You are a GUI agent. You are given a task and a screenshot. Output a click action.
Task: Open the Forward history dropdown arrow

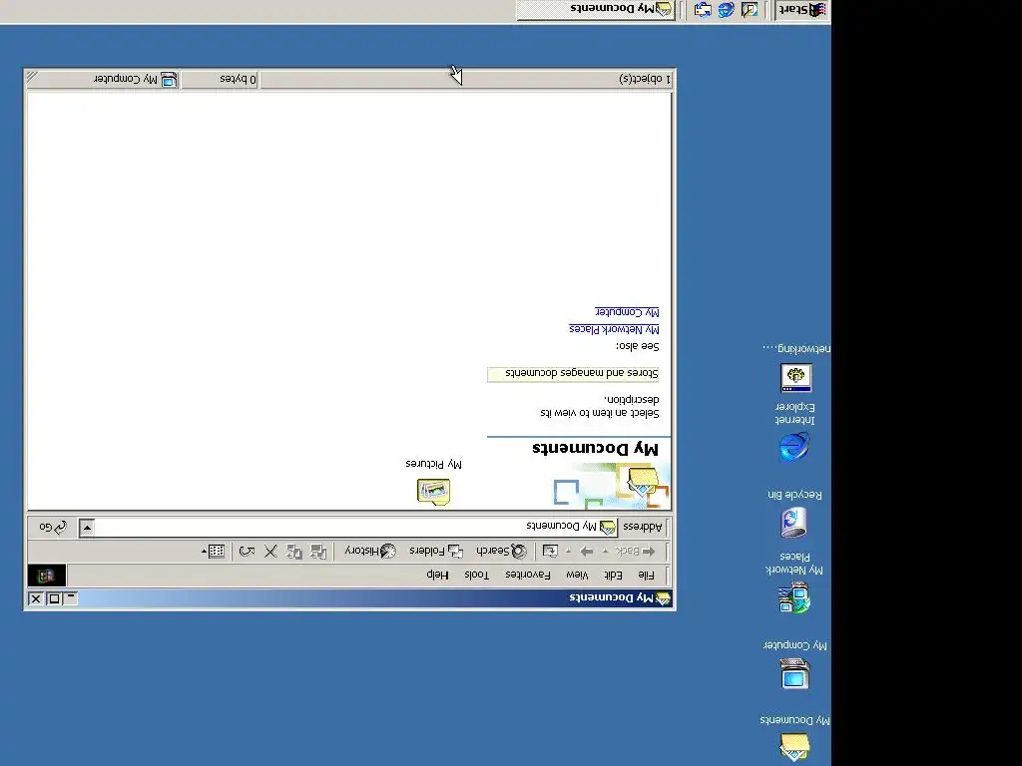(568, 552)
